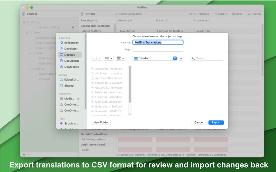Collapse the Muffins project tree
The height and width of the screenshot is (172, 276).
[x=24, y=22]
